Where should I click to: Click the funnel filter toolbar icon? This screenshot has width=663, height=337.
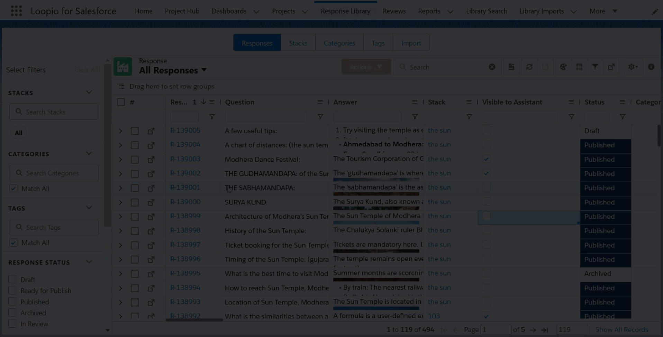[595, 67]
